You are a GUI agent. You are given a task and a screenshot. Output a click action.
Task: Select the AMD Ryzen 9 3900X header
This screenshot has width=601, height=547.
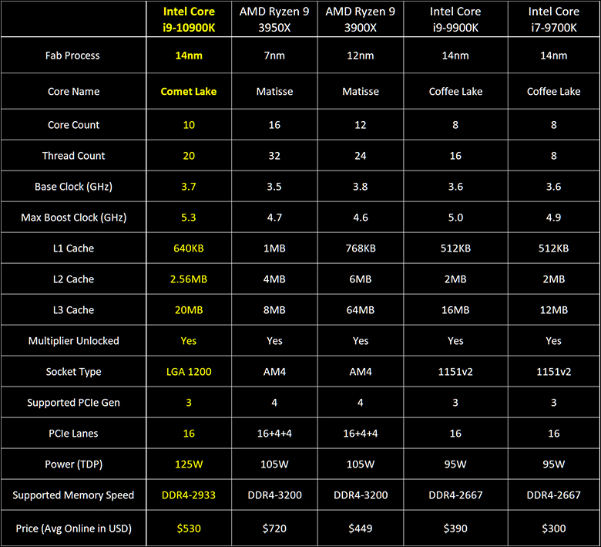[361, 19]
